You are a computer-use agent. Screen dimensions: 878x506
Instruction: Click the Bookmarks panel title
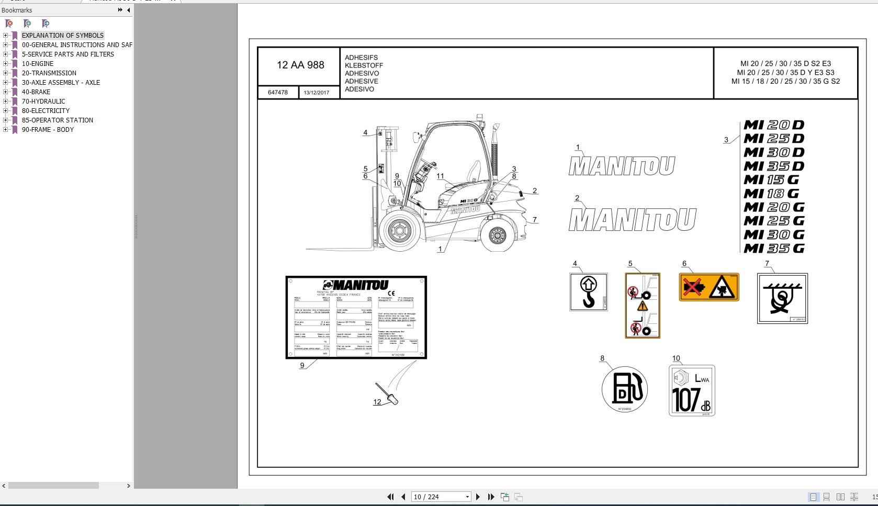point(17,10)
